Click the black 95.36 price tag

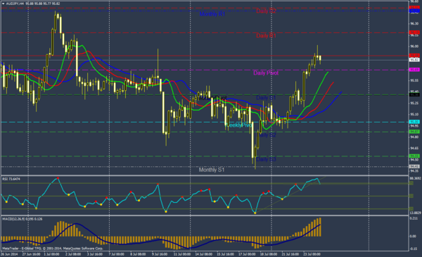414,94
